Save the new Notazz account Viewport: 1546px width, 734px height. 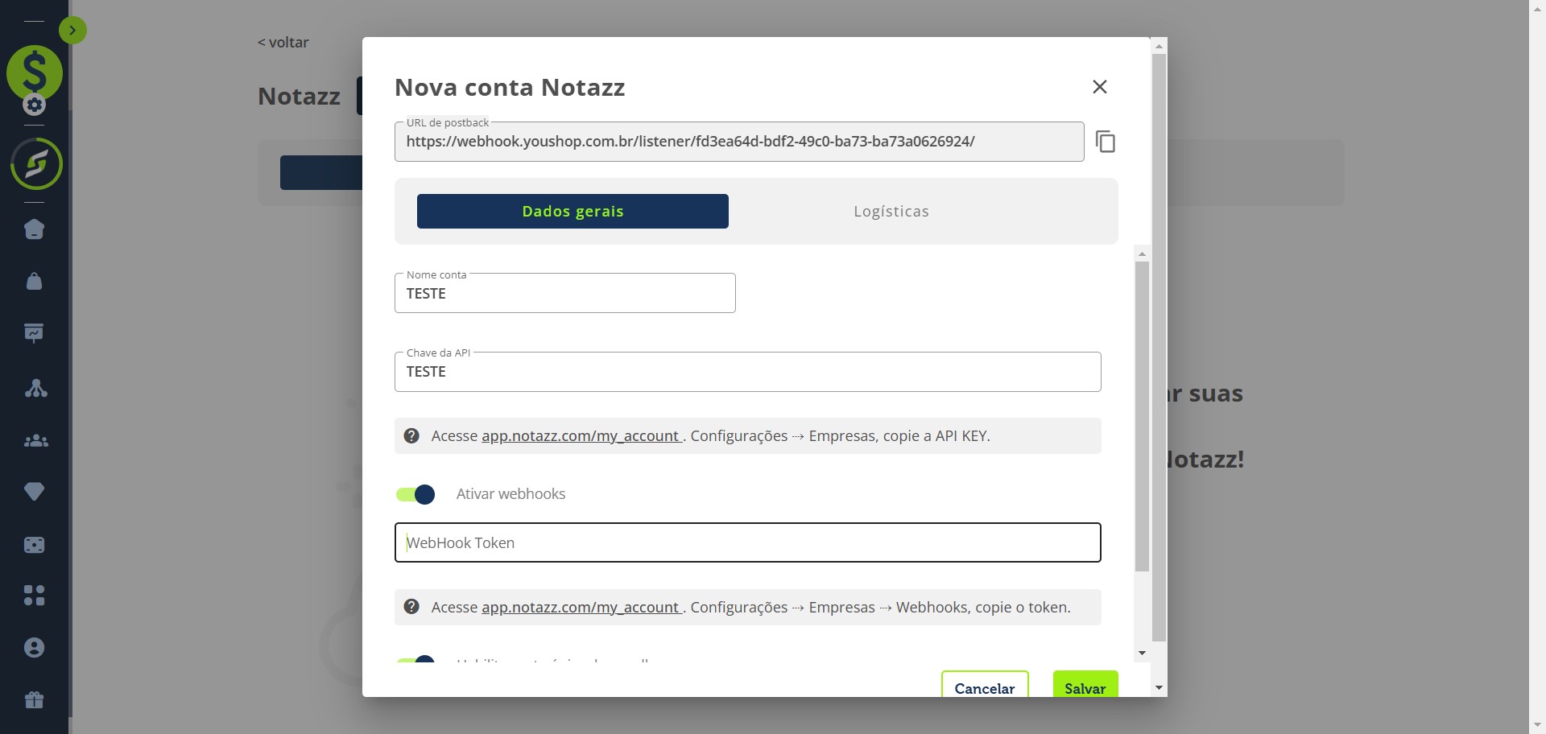pyautogui.click(x=1085, y=685)
